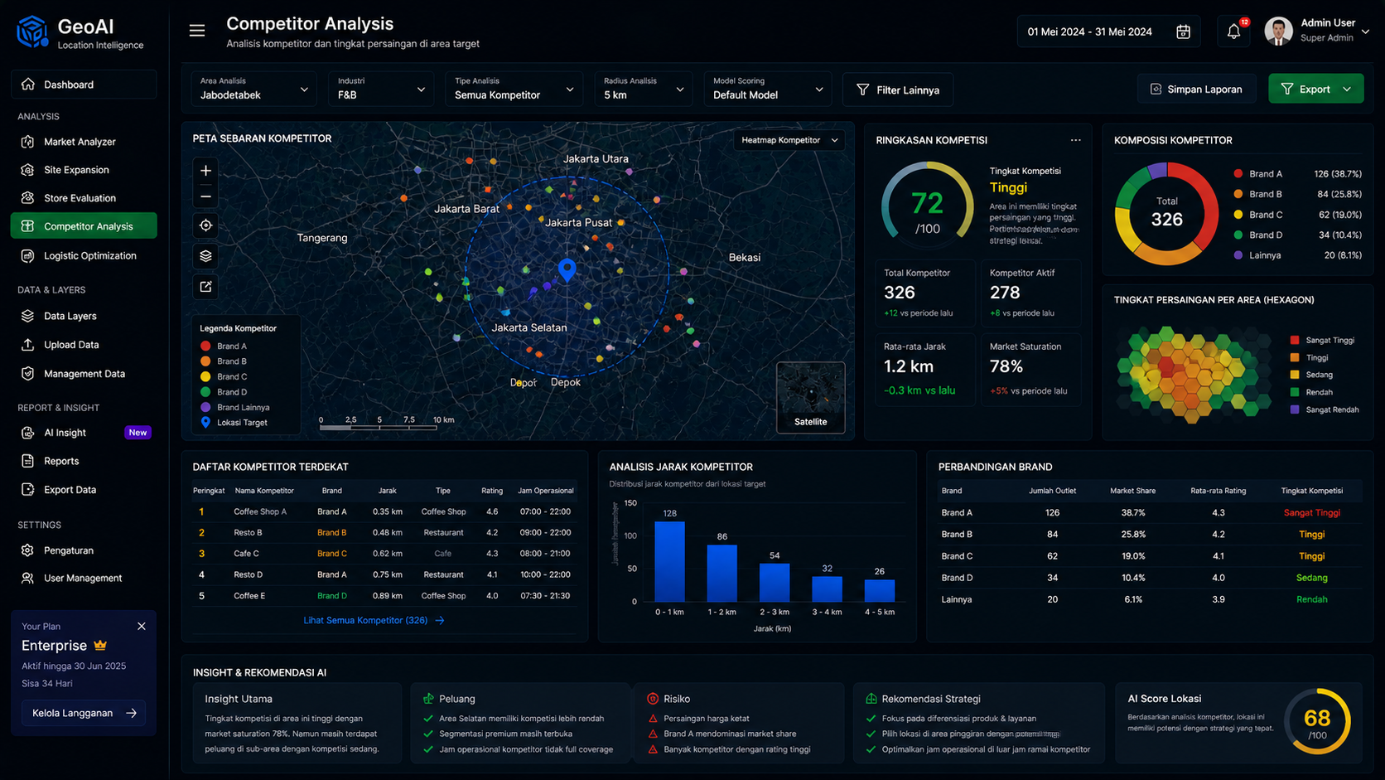
Task: Click the Brand A red legend swatch on map
Action: click(205, 346)
